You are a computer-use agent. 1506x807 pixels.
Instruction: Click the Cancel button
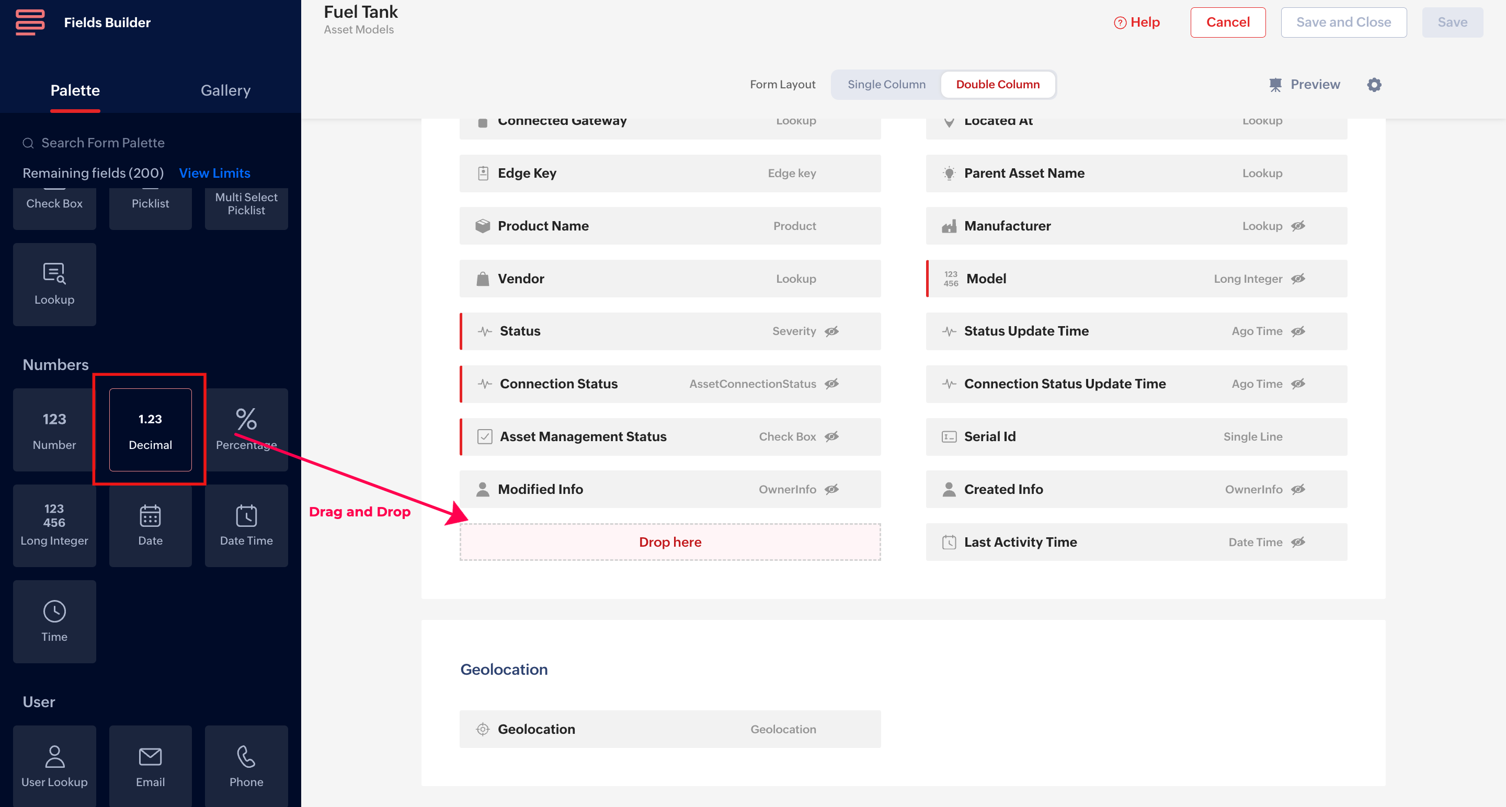pos(1228,22)
